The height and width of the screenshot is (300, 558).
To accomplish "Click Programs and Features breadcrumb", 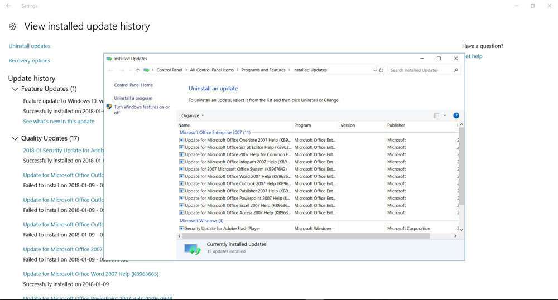I will coord(263,70).
